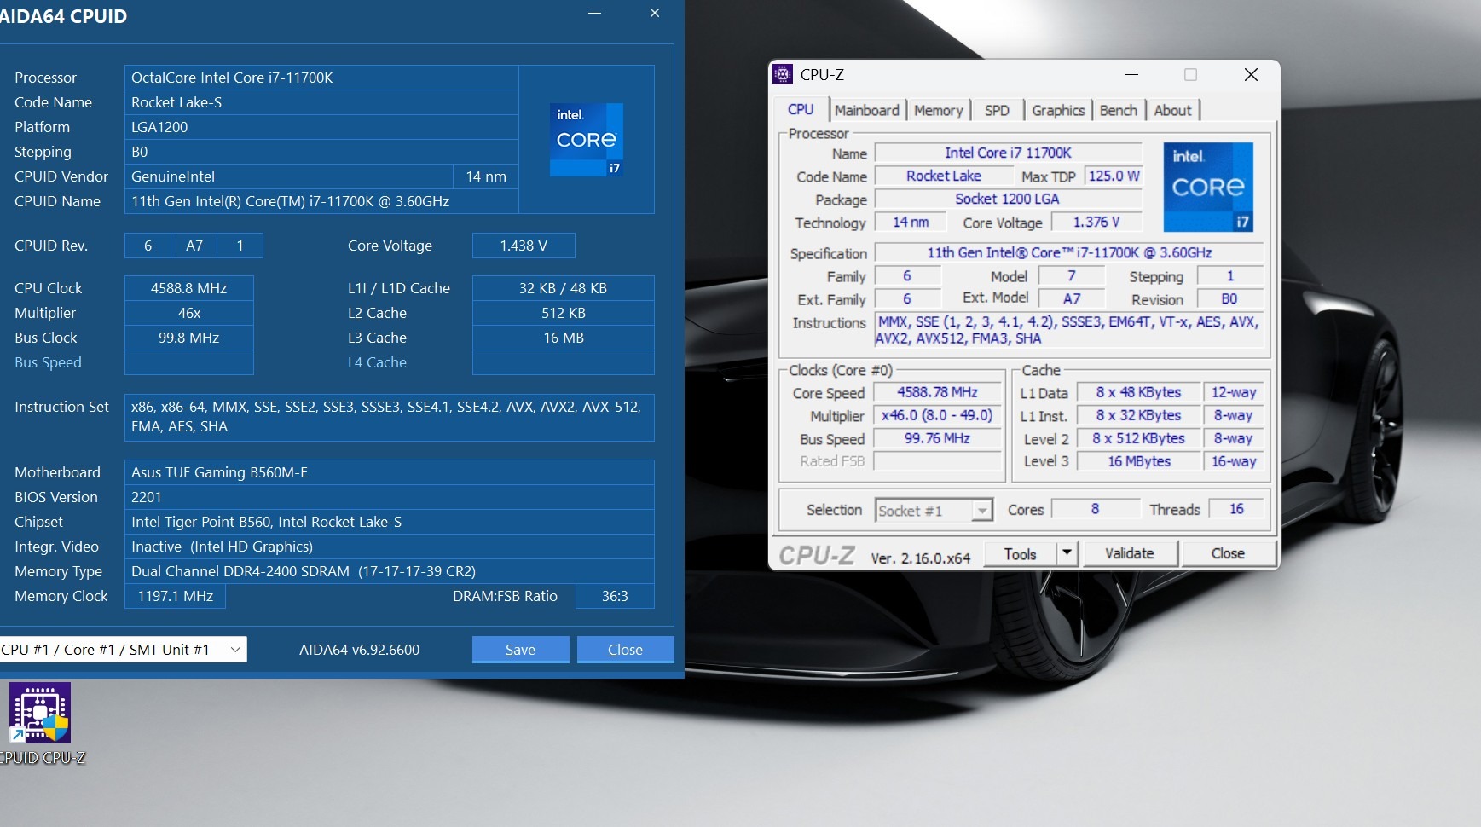Click the Ext. Model value A7 in CPU-Z
Viewport: 1481px width, 827px height.
pos(1072,298)
